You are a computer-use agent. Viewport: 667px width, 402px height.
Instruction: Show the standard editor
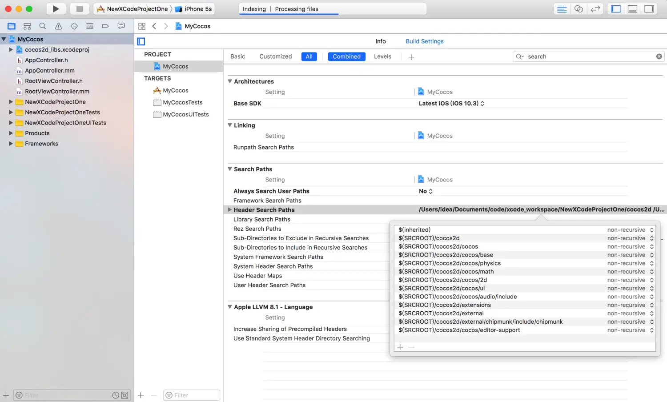coord(562,9)
